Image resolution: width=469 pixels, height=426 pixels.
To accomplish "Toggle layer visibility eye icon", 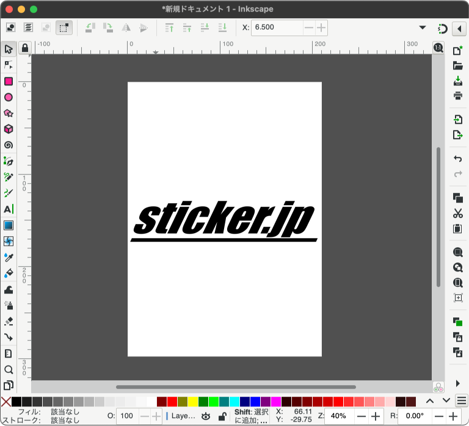I will point(206,416).
